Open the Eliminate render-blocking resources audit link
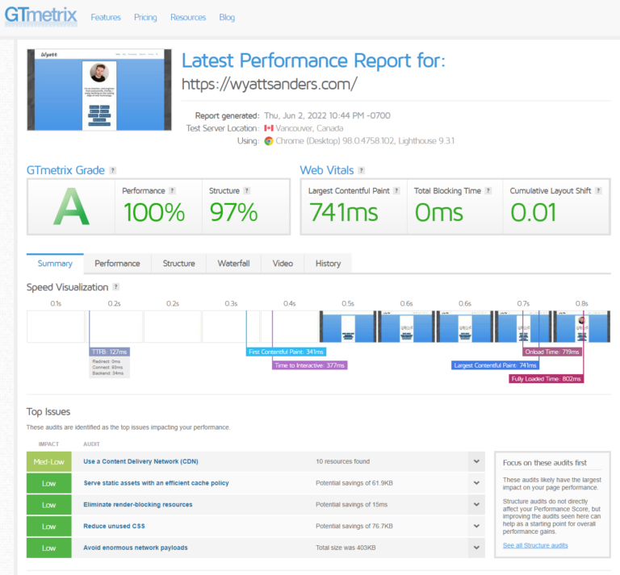The width and height of the screenshot is (620, 575). pyautogui.click(x=137, y=504)
